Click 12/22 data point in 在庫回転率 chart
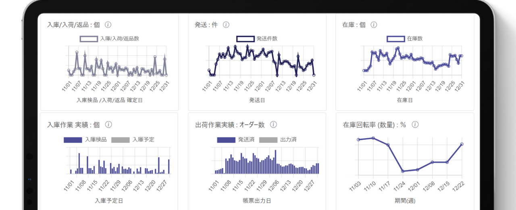Image resolution: width=516 pixels, height=210 pixels. [462, 144]
